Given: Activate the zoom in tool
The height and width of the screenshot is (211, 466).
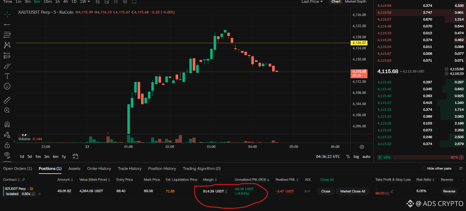Looking at the screenshot, I should pos(7,110).
